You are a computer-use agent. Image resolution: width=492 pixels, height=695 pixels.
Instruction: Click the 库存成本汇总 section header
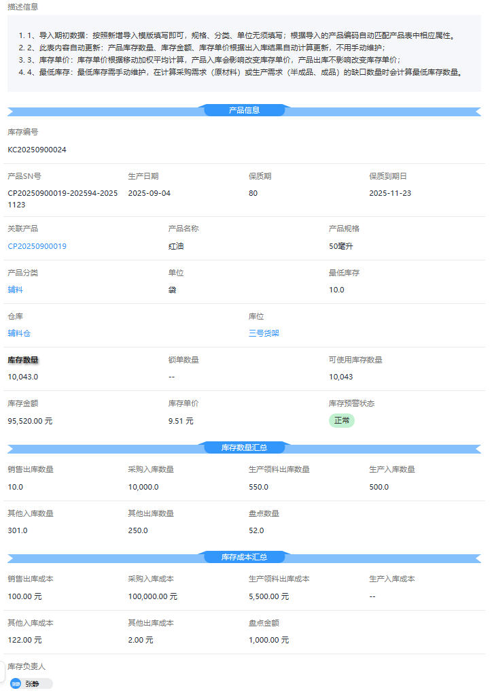point(244,557)
